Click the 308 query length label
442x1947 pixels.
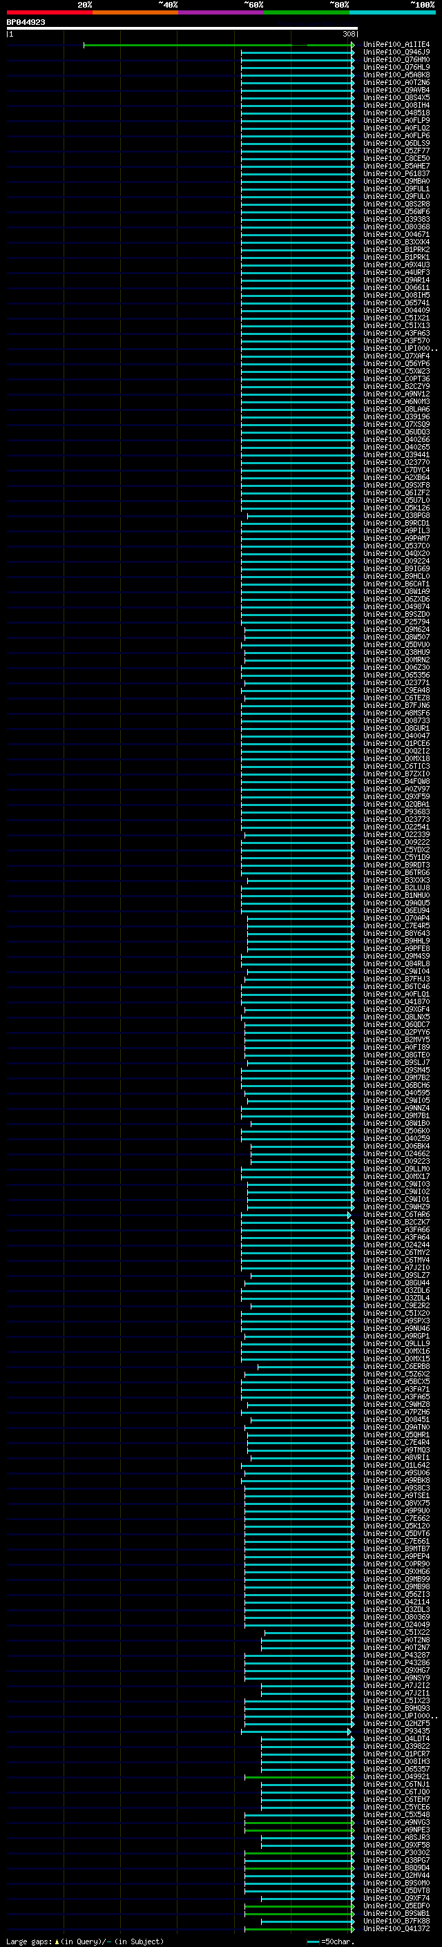point(348,34)
